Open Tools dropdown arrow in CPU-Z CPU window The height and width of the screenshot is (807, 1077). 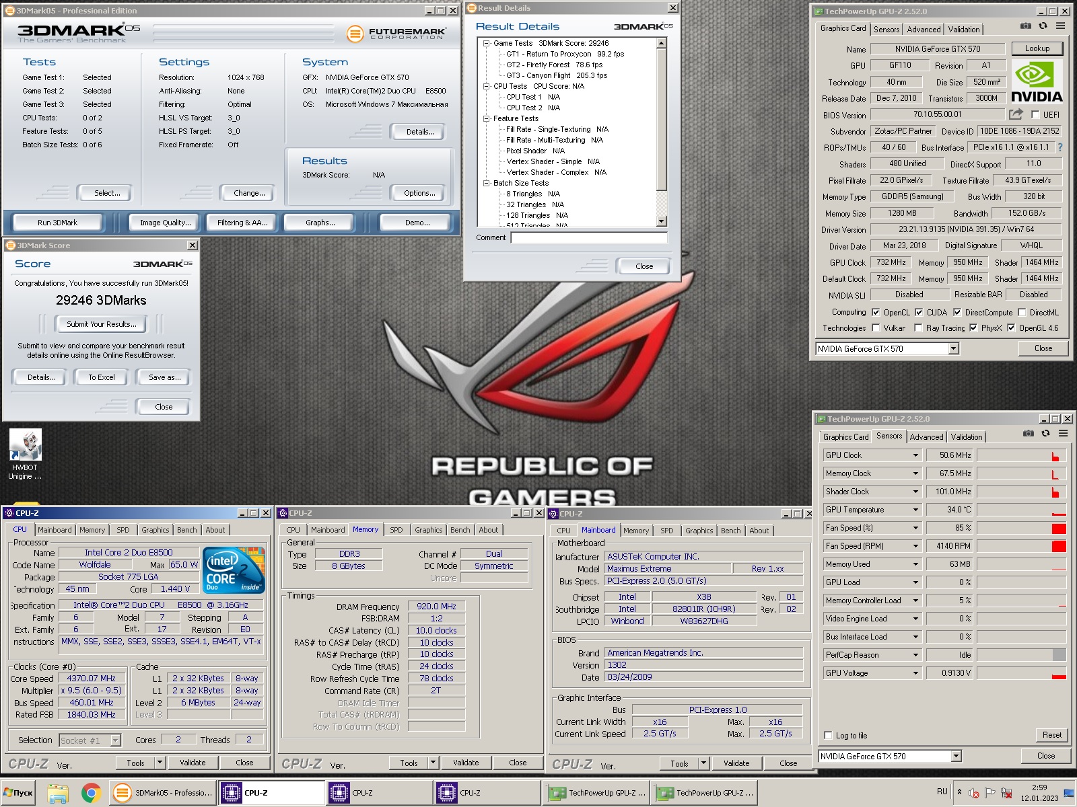[160, 763]
